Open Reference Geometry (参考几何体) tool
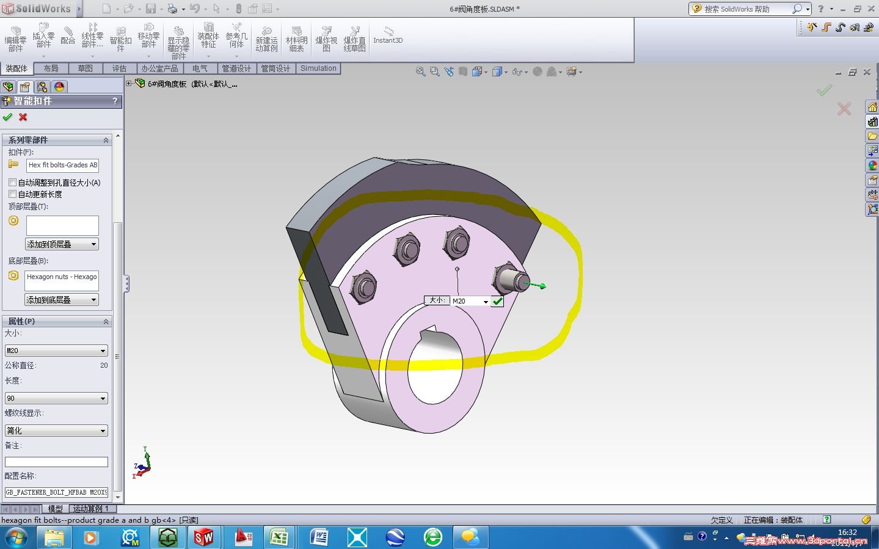 (x=236, y=35)
